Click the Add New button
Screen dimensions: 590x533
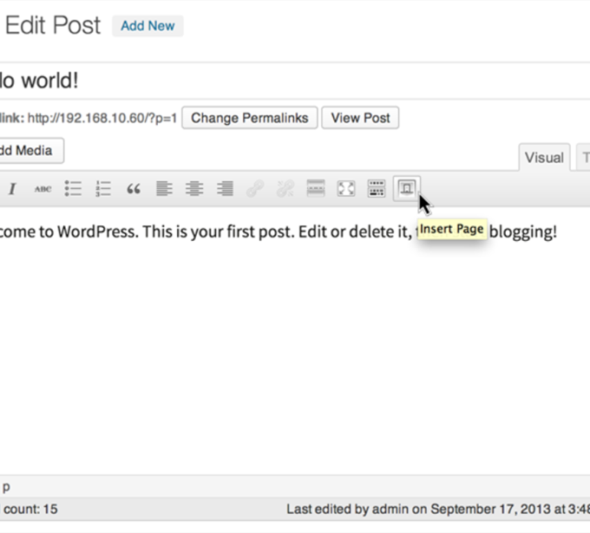[147, 26]
